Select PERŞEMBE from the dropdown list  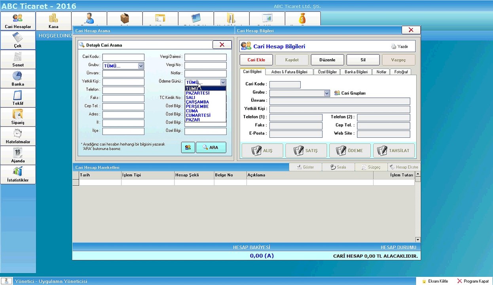coord(205,106)
